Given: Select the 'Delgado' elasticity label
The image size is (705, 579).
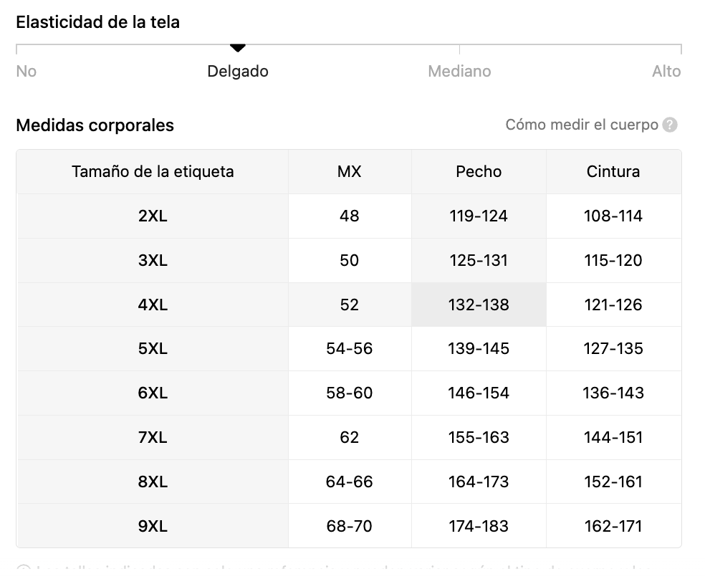Looking at the screenshot, I should (237, 72).
